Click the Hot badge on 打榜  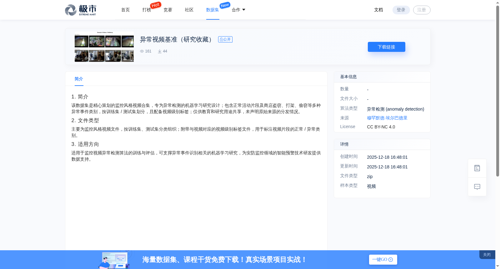click(156, 5)
